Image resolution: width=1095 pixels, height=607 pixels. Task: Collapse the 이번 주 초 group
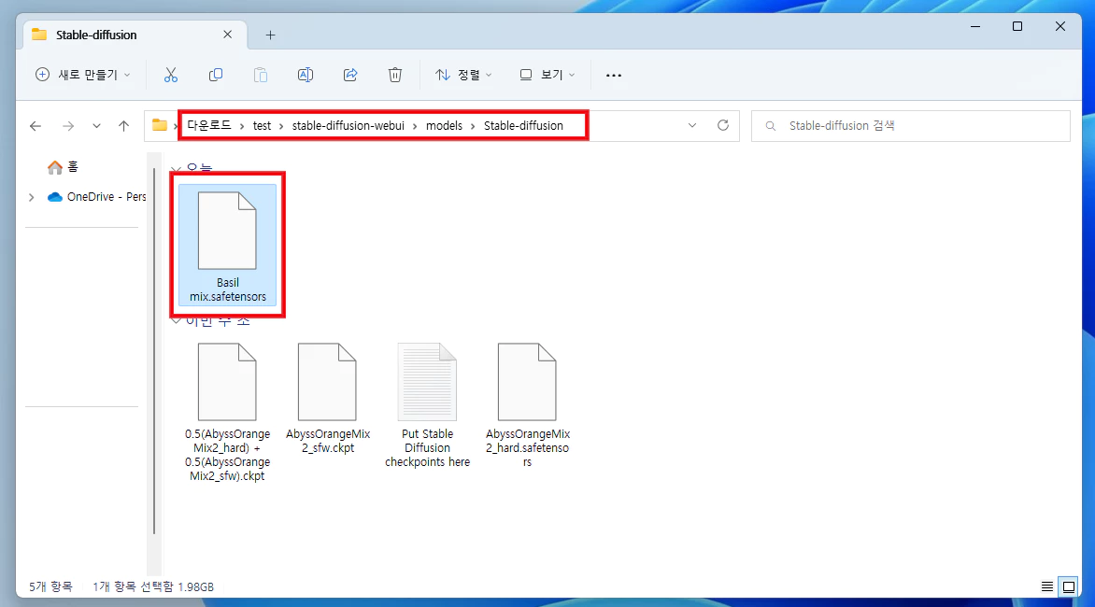pyautogui.click(x=176, y=321)
